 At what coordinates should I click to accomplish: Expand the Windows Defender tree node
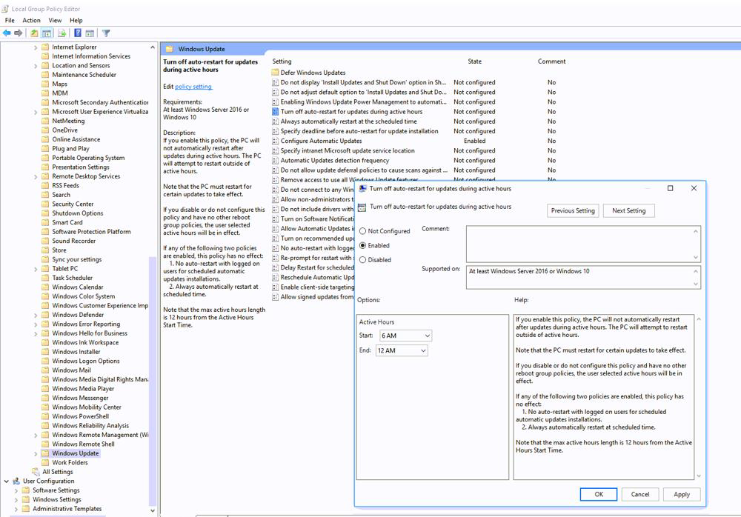(x=36, y=315)
